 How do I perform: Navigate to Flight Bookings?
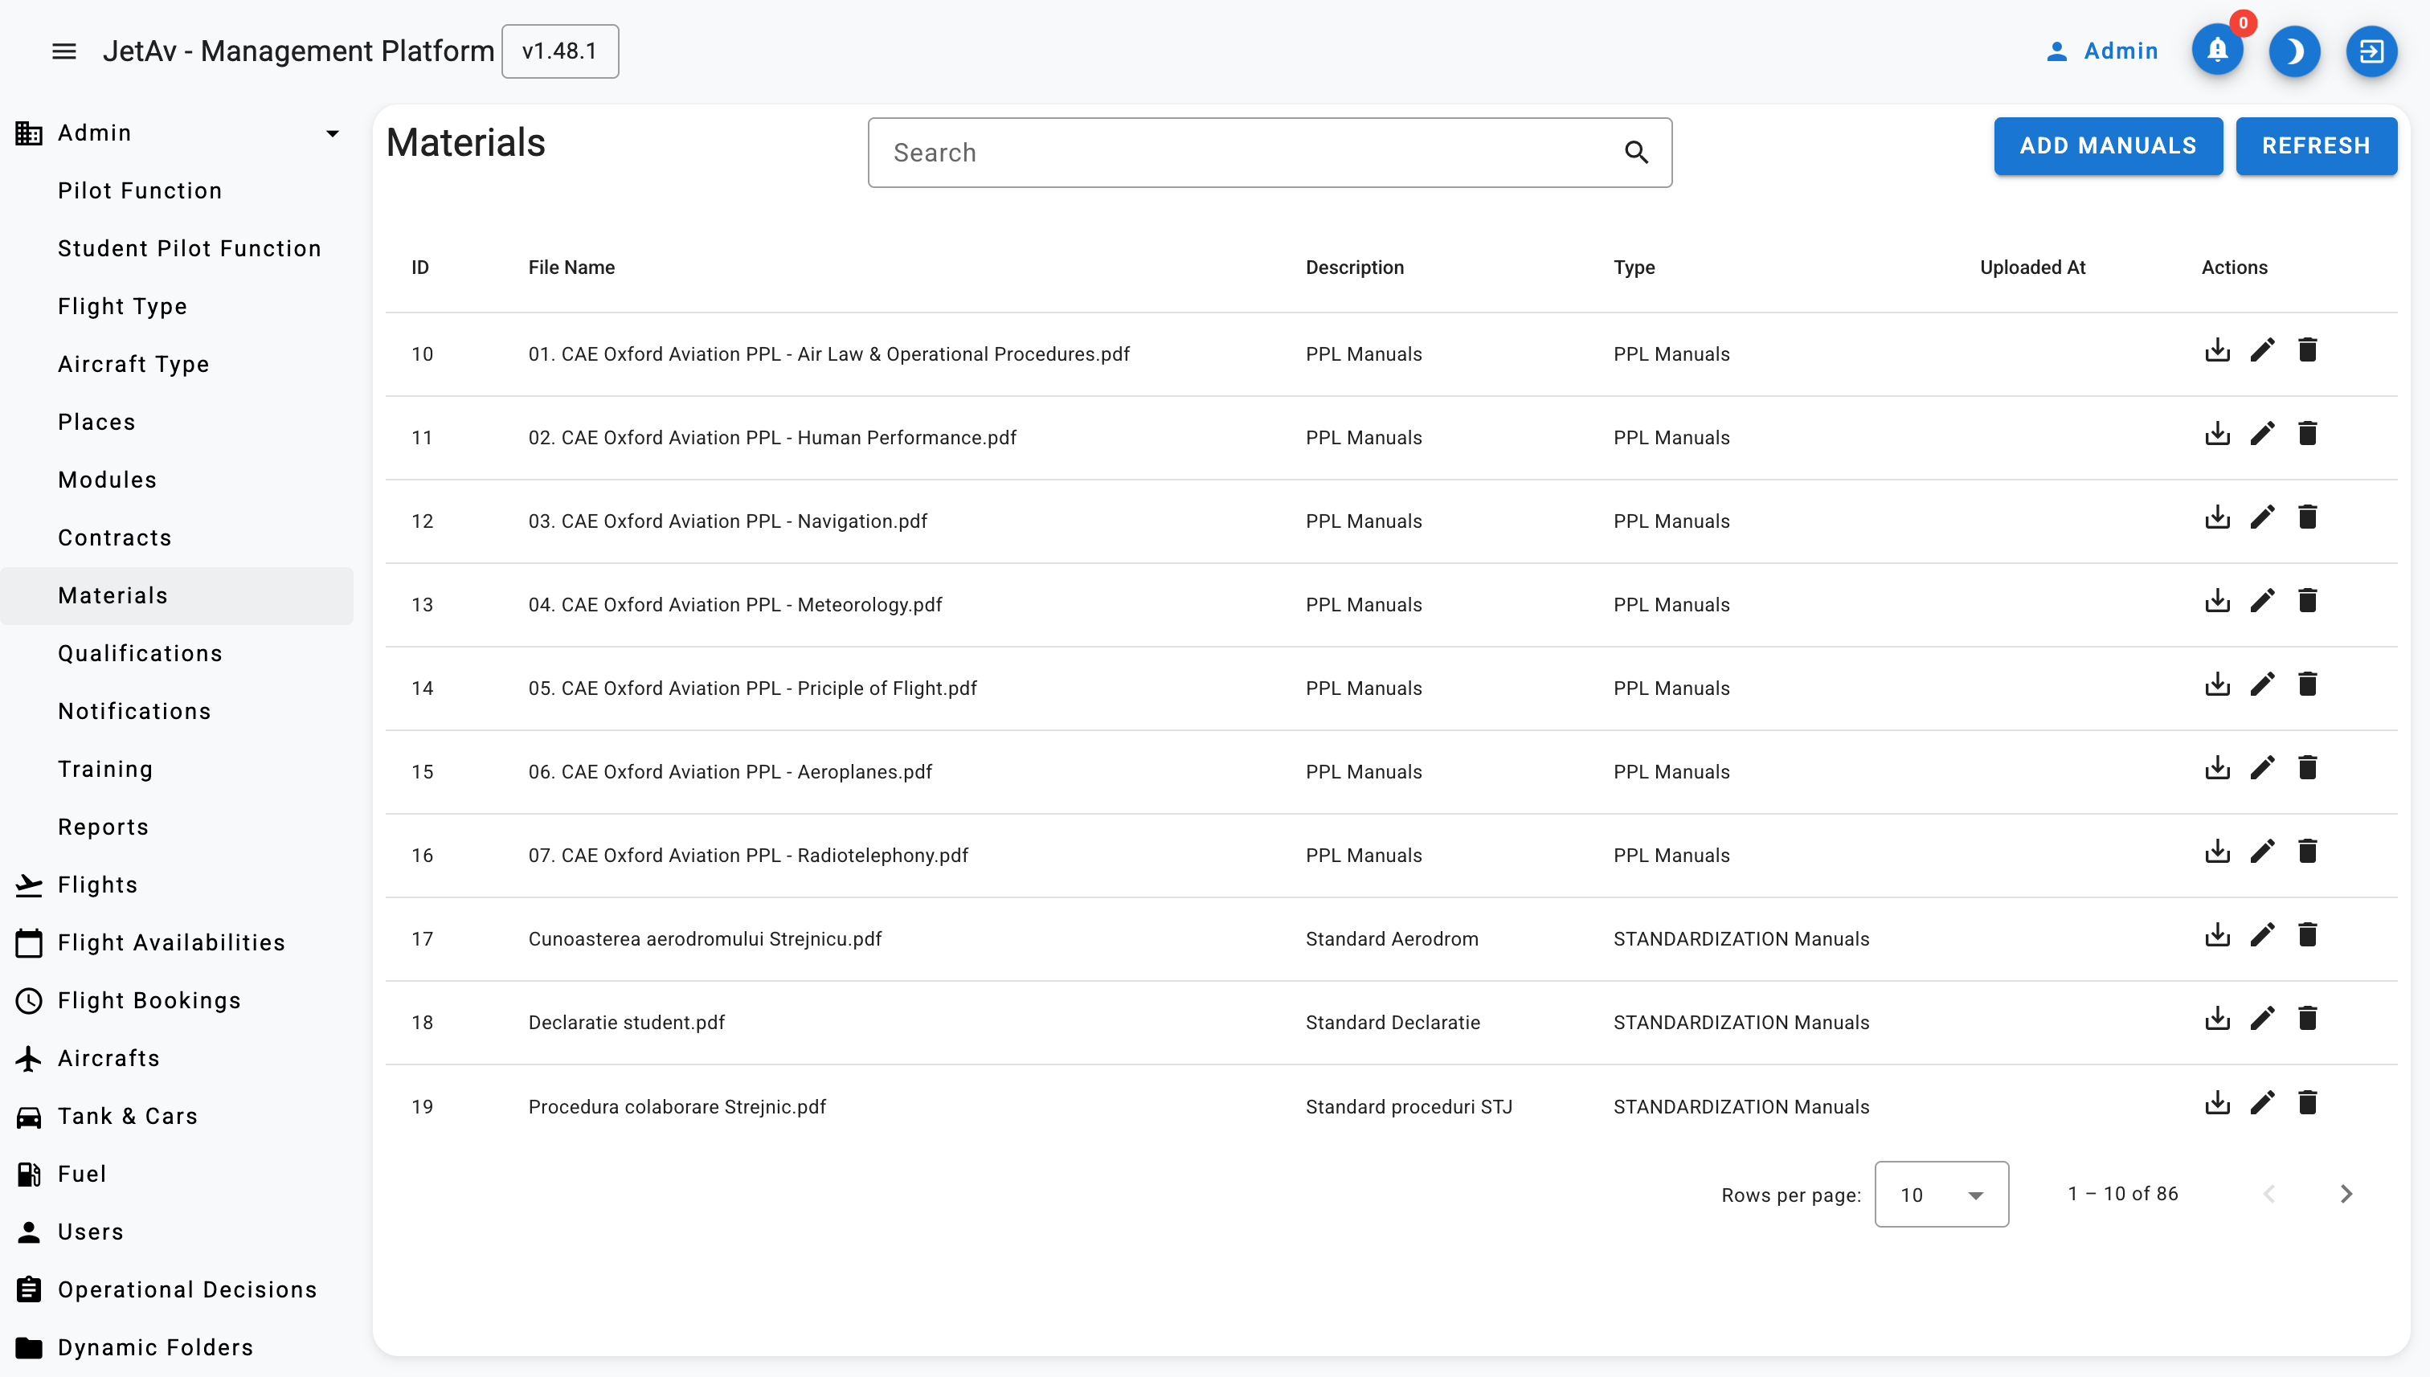pos(149,1000)
